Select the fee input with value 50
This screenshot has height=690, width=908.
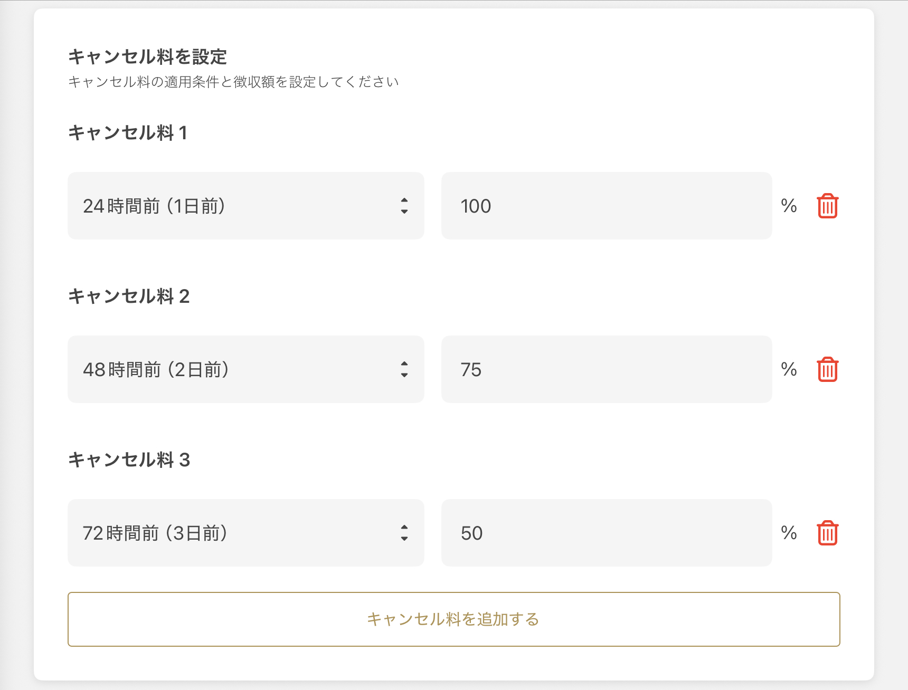(606, 533)
